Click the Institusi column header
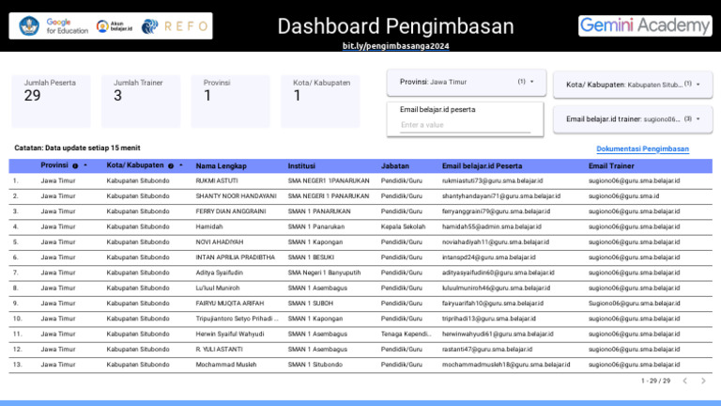721x406 pixels. click(x=301, y=166)
